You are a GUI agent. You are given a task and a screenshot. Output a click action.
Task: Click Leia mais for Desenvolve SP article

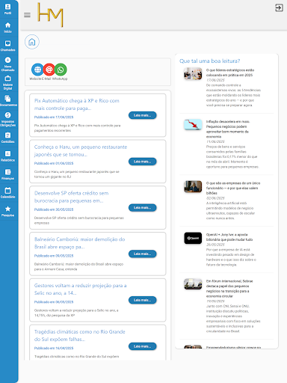click(143, 208)
